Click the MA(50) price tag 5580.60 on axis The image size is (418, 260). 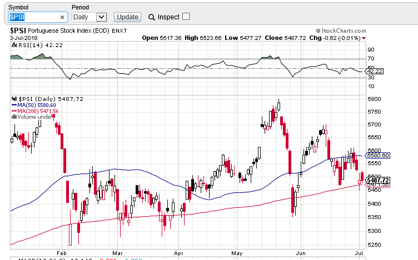coord(378,156)
